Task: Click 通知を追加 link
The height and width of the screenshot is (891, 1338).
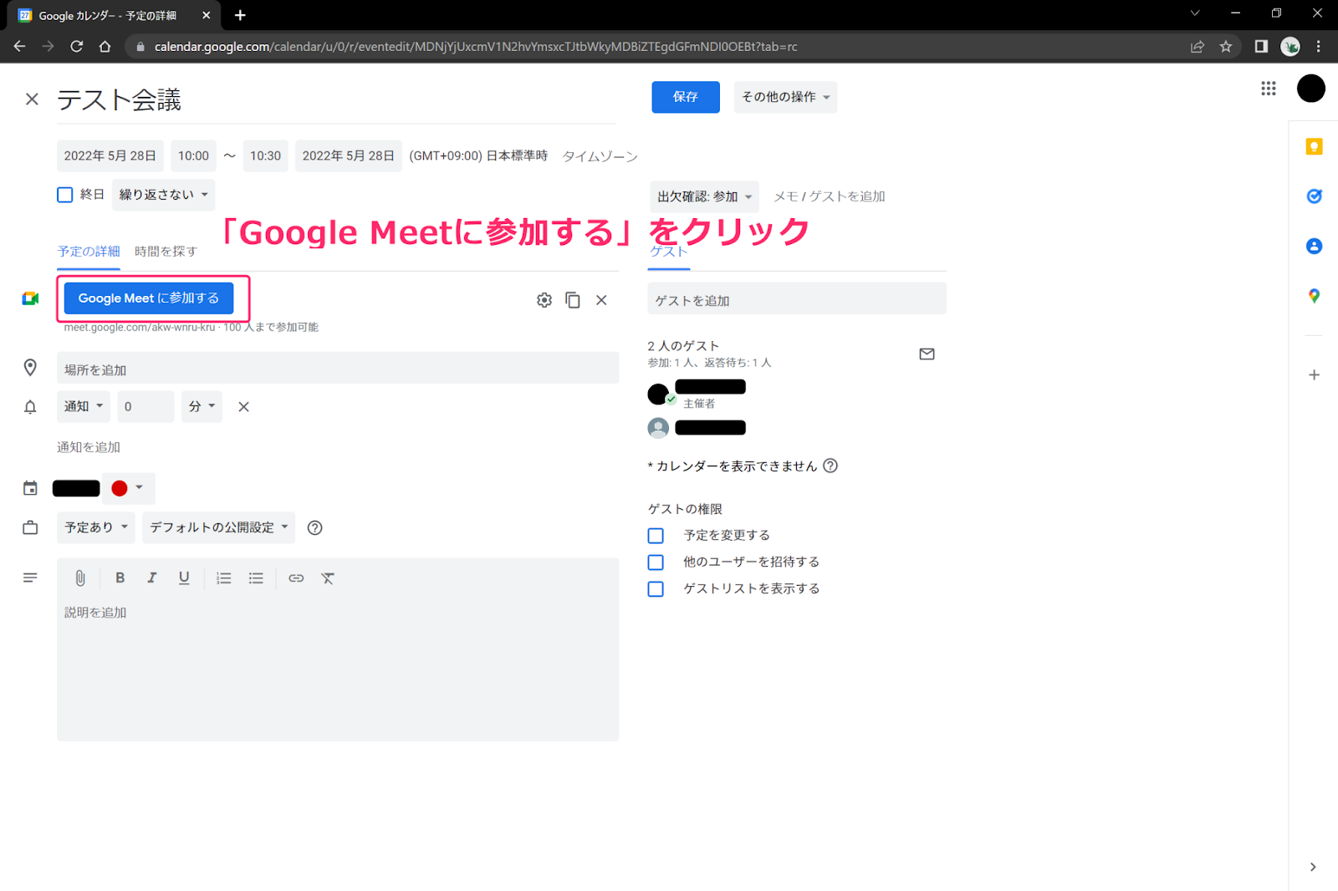Action: tap(89, 447)
